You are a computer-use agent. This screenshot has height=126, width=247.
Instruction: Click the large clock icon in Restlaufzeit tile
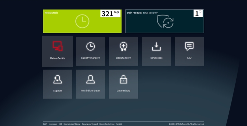pyautogui.click(x=82, y=21)
